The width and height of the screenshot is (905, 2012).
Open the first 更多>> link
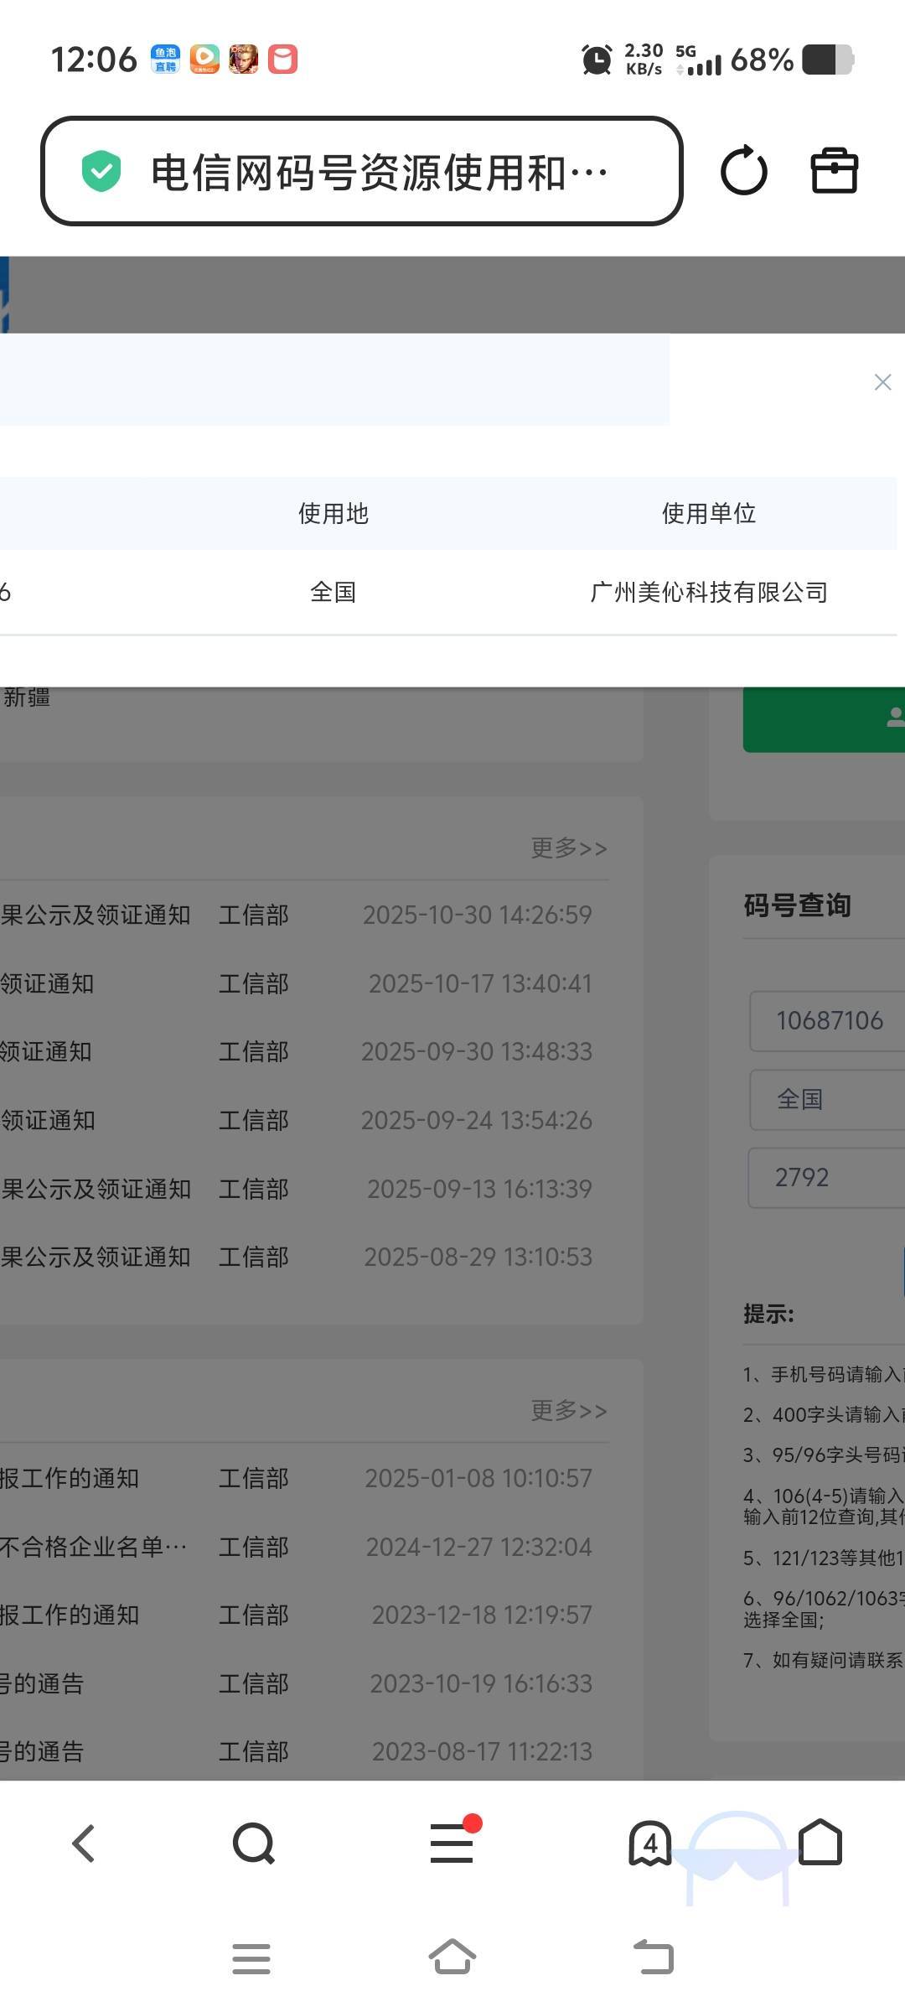(569, 848)
